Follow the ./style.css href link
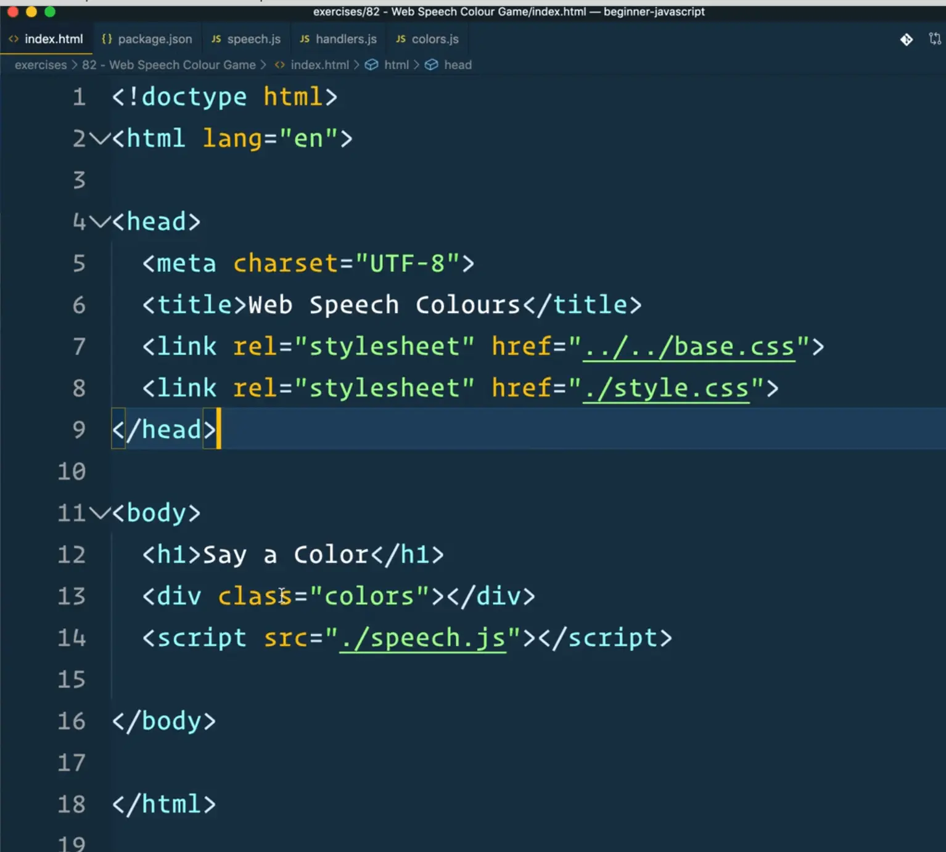The image size is (946, 852). coord(665,388)
